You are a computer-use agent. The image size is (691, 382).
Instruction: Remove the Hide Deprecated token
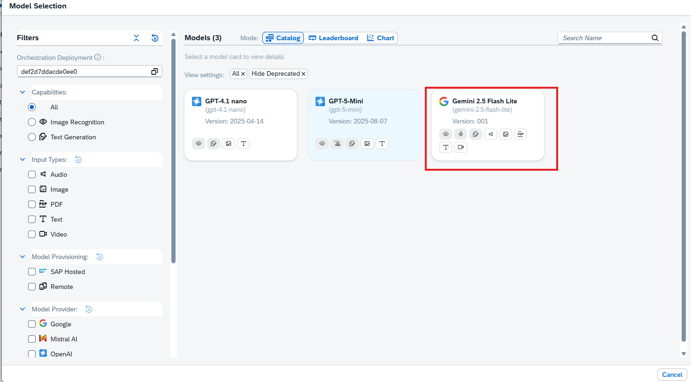[x=303, y=74]
